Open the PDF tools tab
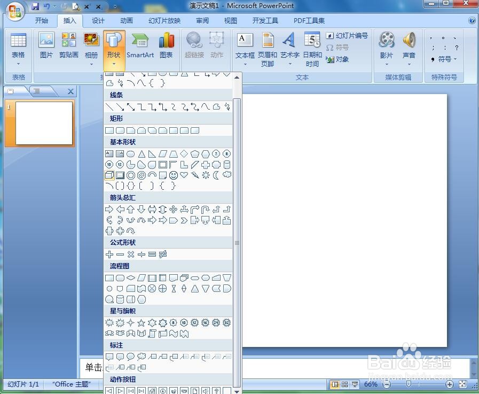 (x=309, y=20)
